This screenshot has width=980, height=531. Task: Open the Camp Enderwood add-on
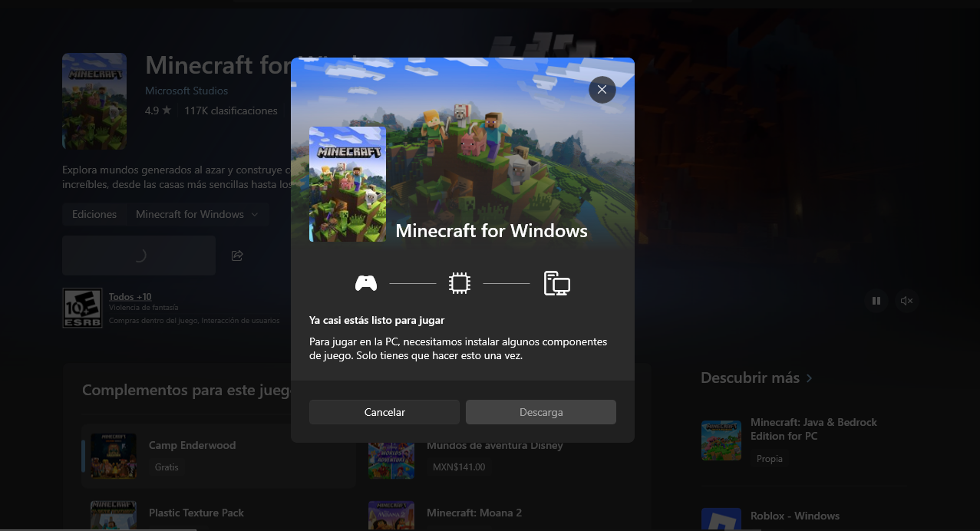[219, 456]
